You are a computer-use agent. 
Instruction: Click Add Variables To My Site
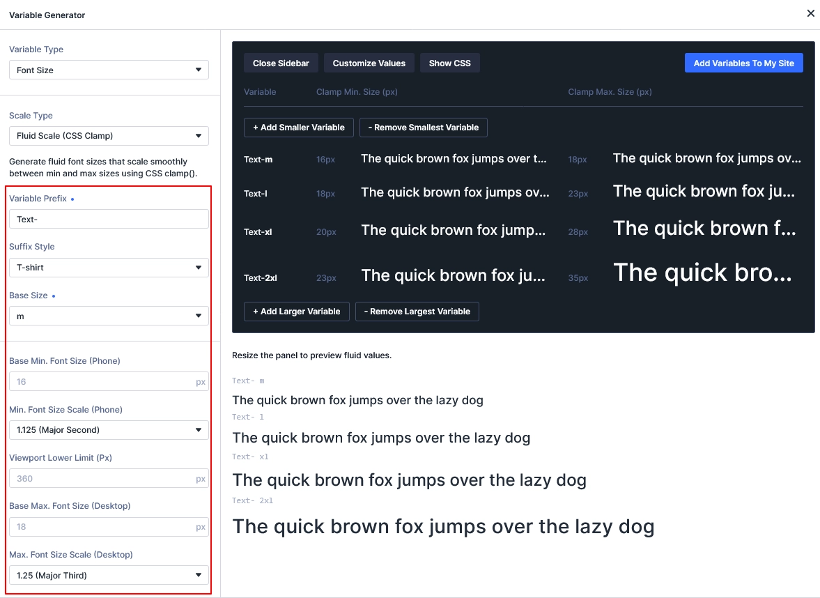[x=743, y=63]
